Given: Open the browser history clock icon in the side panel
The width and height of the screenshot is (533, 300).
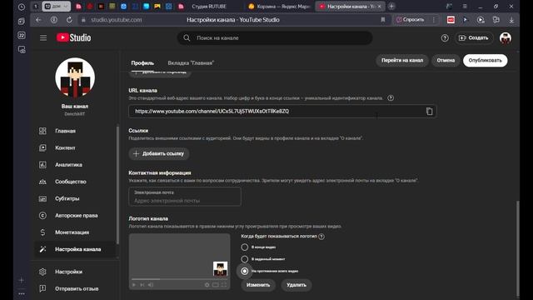Looking at the screenshot, I should coord(22,7).
